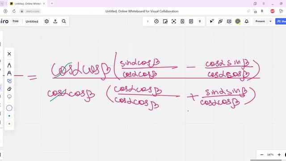286x161 pixels.
Task: Select the Highlighter tool
Action: 9,73
